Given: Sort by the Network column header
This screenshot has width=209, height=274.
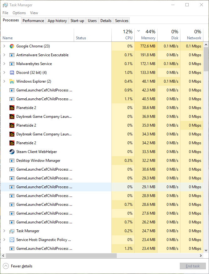Looking at the screenshot, I should coord(192,35).
